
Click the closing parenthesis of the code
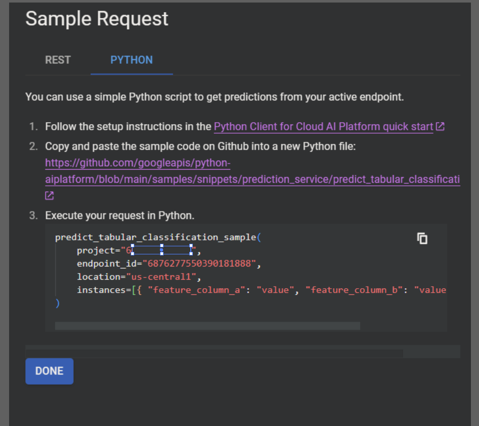(58, 303)
